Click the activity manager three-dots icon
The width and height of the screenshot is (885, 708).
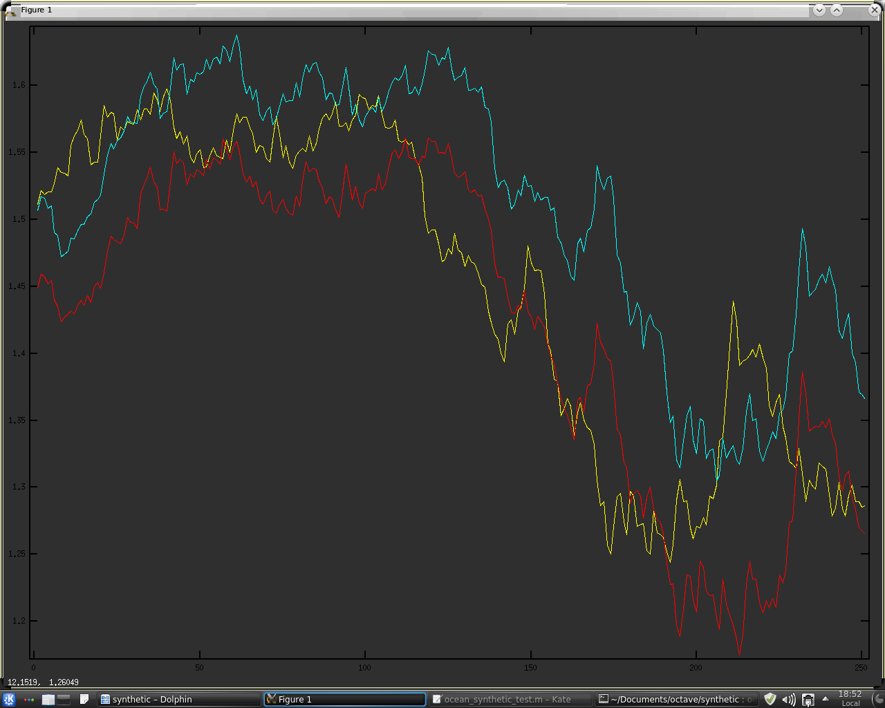tap(28, 700)
